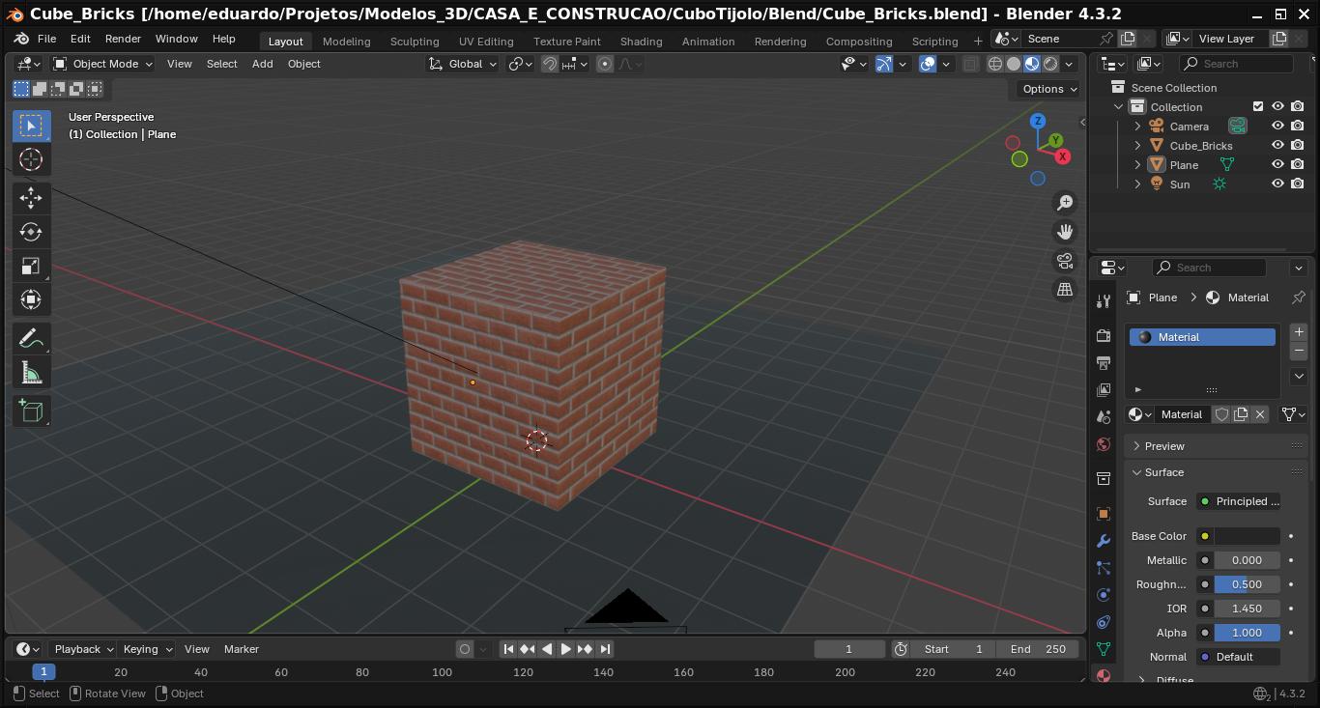The width and height of the screenshot is (1320, 708).
Task: Unlink the Material datablock
Action: pos(1260,414)
